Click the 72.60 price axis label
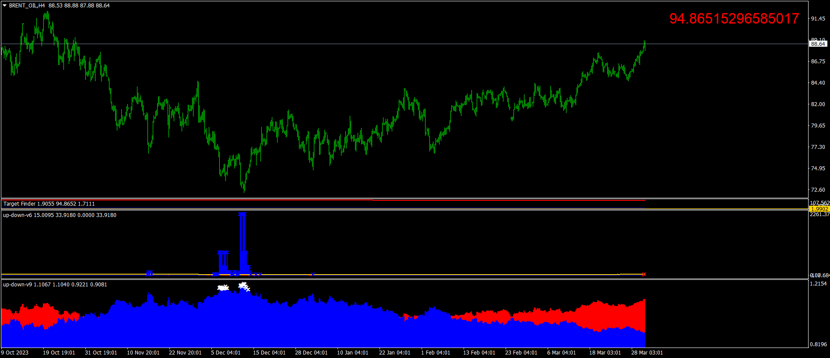Screen dimensions: 830x358 (818, 190)
